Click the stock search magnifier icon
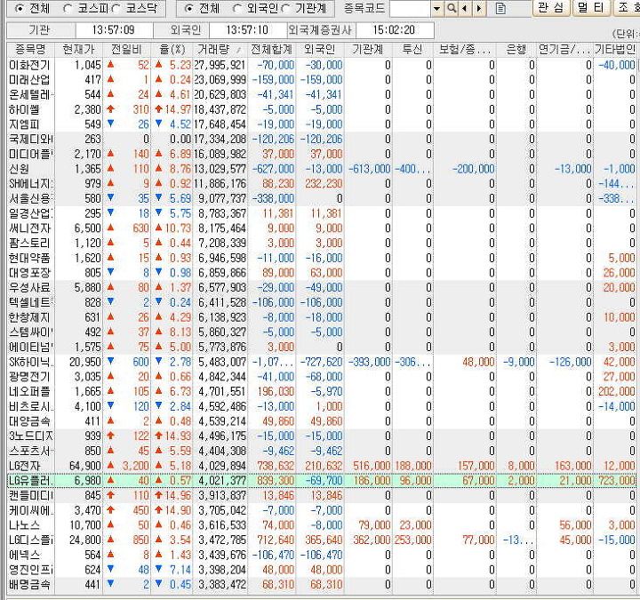Image resolution: width=640 pixels, height=600 pixels. [x=452, y=8]
